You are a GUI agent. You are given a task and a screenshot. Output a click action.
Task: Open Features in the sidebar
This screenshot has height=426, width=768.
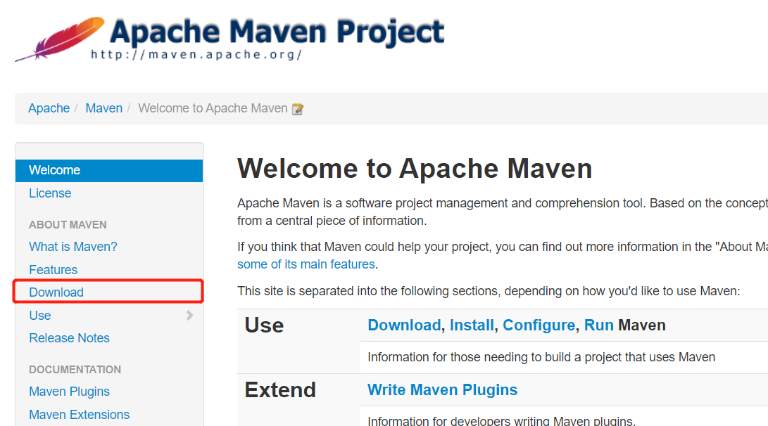pos(53,269)
